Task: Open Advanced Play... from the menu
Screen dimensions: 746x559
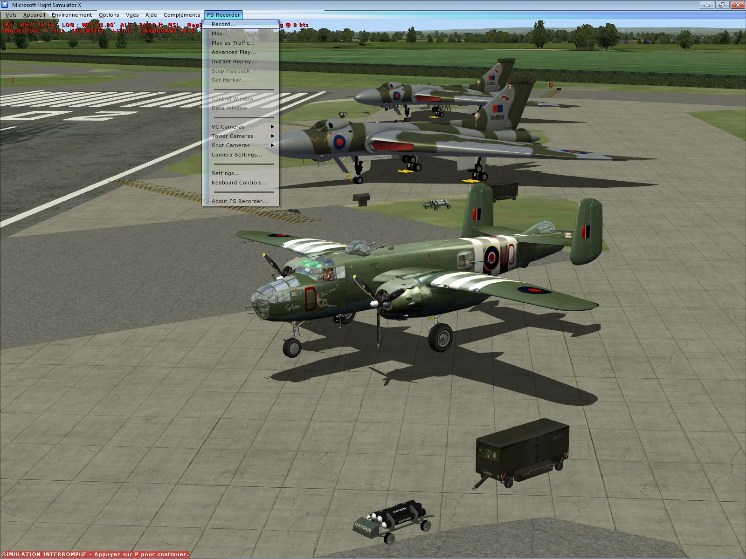Action: pyautogui.click(x=234, y=52)
